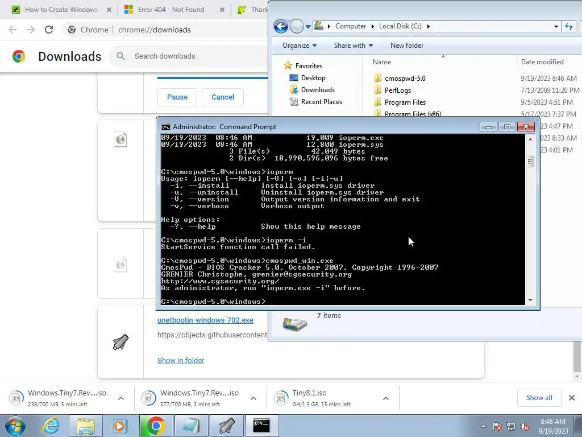Click Show in folder link
Image resolution: width=582 pixels, height=437 pixels.
coord(181,360)
